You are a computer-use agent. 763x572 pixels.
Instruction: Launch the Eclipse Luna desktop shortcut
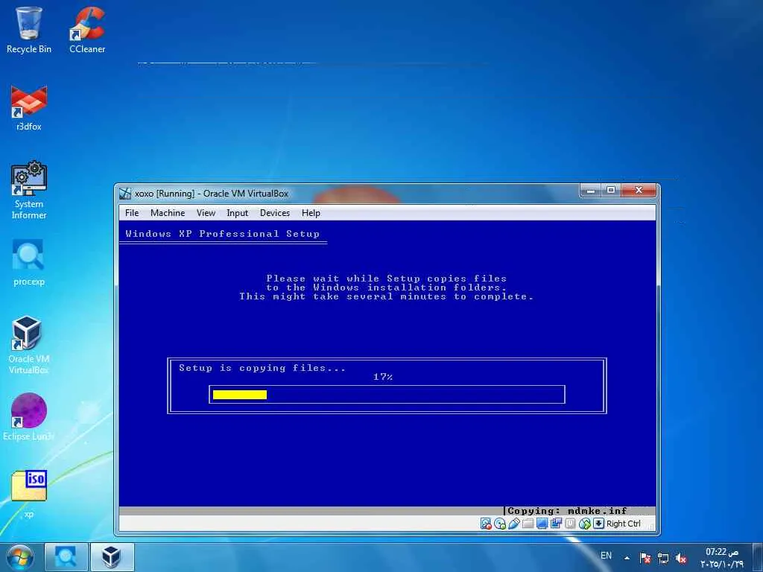tap(29, 417)
